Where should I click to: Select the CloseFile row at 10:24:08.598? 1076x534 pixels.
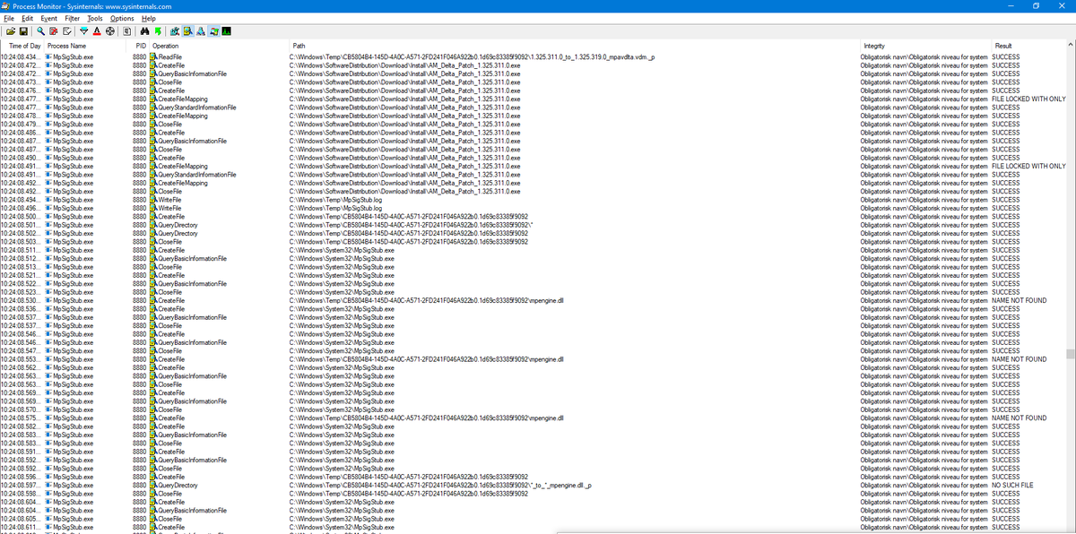(x=534, y=493)
